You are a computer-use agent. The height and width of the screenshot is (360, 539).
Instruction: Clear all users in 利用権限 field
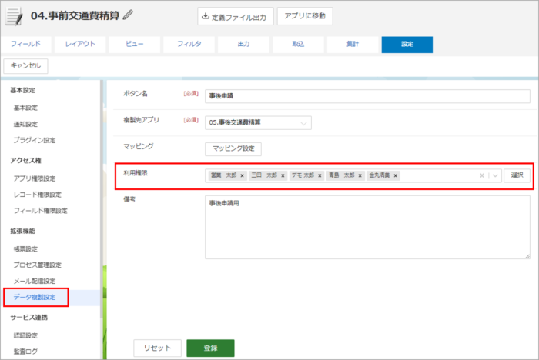tap(482, 175)
